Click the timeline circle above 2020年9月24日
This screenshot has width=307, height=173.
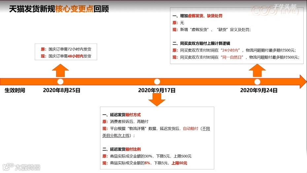[257, 82]
